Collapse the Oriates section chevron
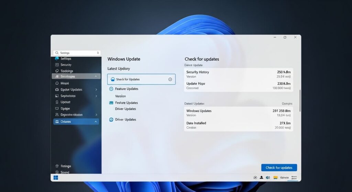This screenshot has width=352, height=192. (x=96, y=122)
